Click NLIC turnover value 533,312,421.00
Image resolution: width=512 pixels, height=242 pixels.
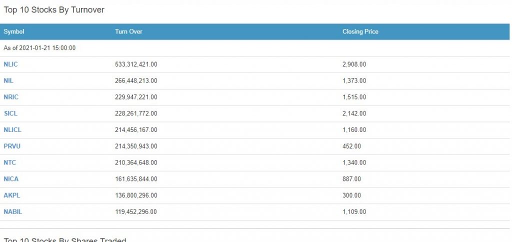tap(136, 64)
